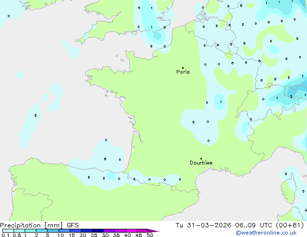
Task: Pick the 10–15 mm legend color swatch
Action: click(x=64, y=231)
